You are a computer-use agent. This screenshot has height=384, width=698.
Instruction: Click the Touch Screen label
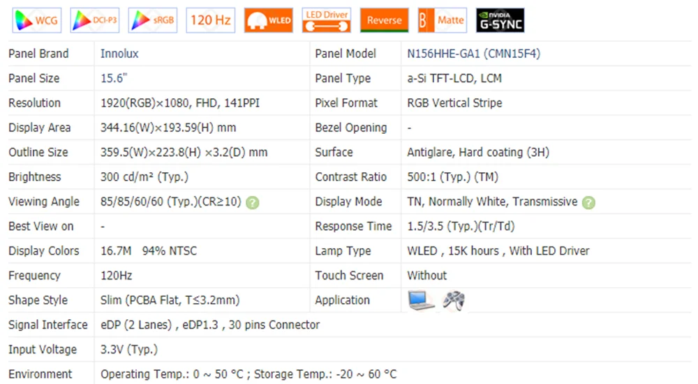pyautogui.click(x=349, y=275)
